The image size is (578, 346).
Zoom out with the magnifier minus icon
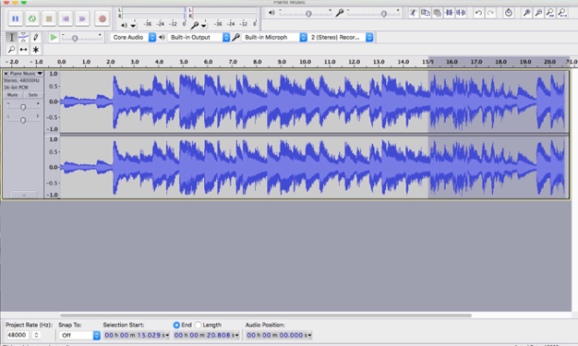538,13
